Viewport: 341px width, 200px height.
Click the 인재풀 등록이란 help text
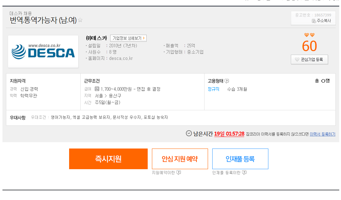(226, 173)
